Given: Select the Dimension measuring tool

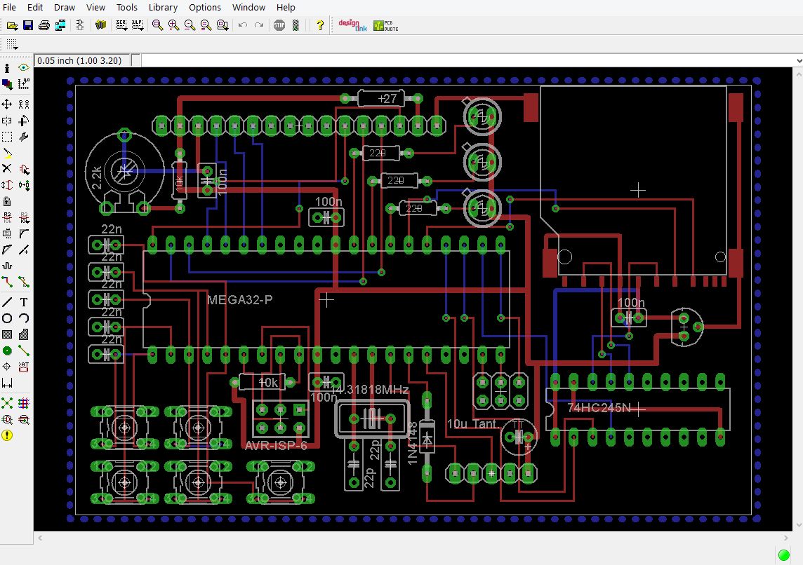Looking at the screenshot, I should (x=6, y=383).
